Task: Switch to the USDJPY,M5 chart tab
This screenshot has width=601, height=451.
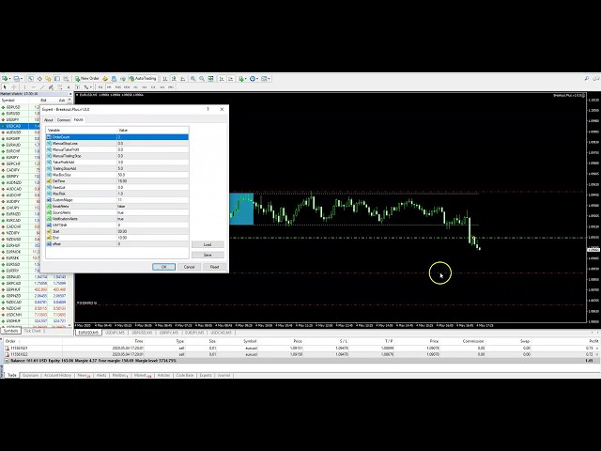Action: 116,332
